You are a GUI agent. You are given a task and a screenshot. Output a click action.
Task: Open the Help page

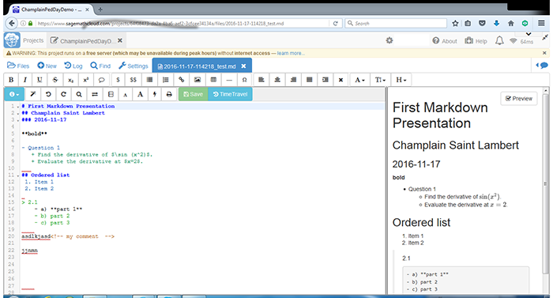pos(476,41)
